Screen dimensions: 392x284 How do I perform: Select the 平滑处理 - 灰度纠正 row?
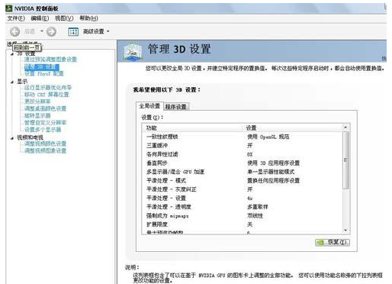coord(243,189)
